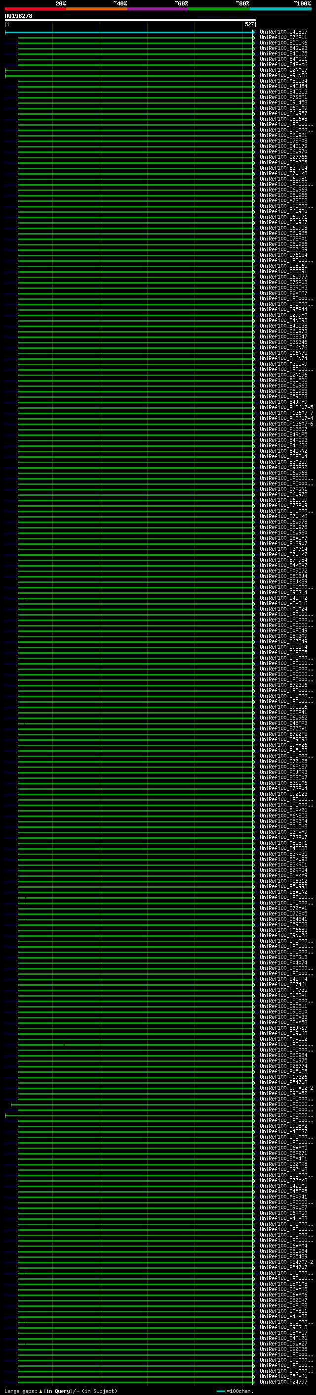Choose the UniRef100_Q6RWA9 hit

coord(283,108)
